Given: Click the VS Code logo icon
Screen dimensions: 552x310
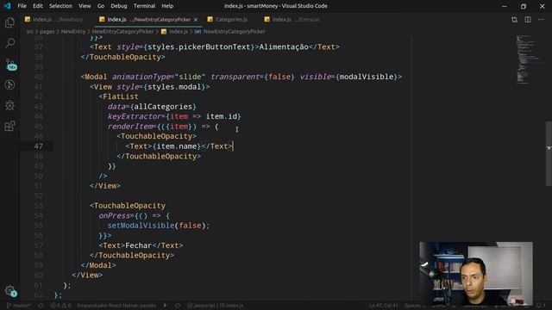Looking at the screenshot, I should 7,6.
